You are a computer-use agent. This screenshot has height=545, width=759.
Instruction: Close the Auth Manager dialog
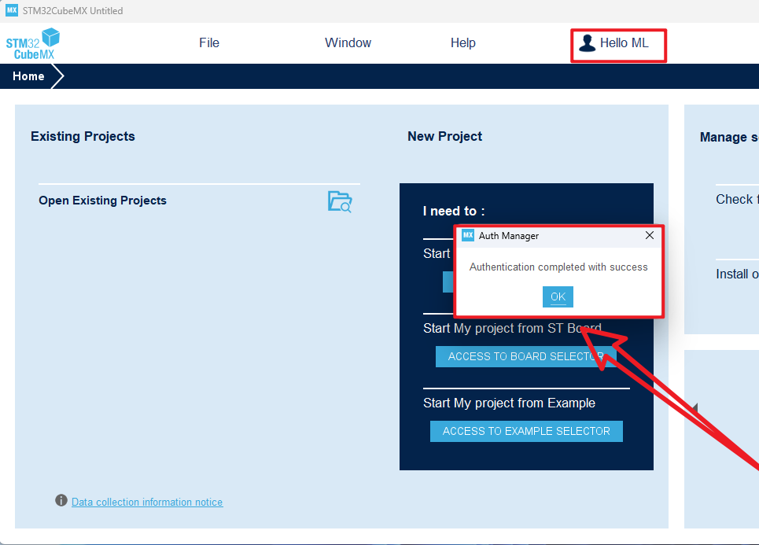pyautogui.click(x=650, y=235)
